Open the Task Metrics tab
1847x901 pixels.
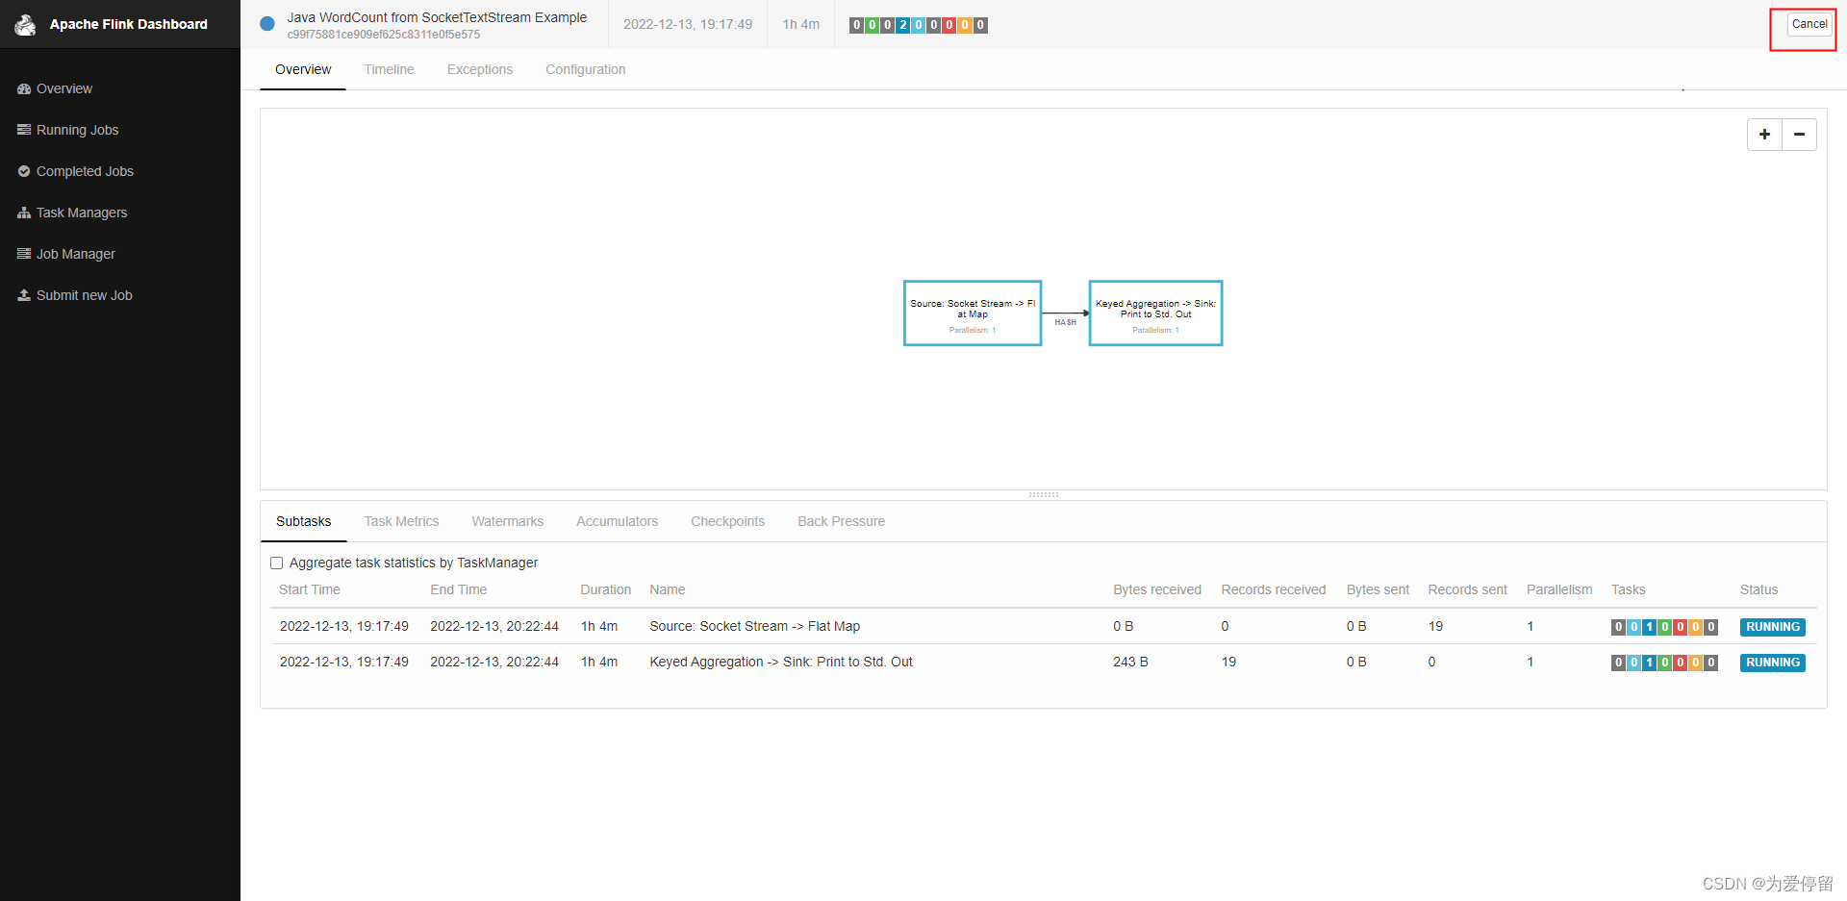(x=401, y=521)
